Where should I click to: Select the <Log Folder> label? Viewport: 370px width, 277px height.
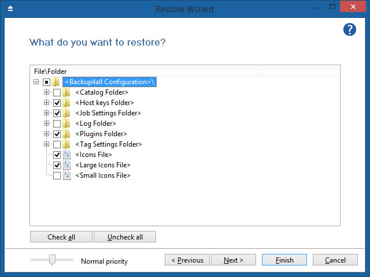95,123
